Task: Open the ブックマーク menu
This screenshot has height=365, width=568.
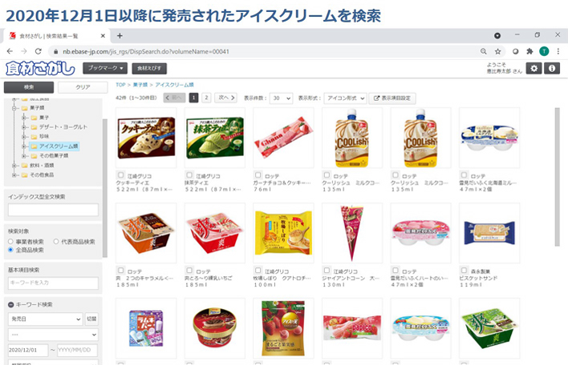Action: tap(106, 68)
